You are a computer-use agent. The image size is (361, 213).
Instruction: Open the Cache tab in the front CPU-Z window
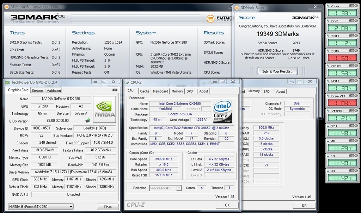tap(145, 91)
